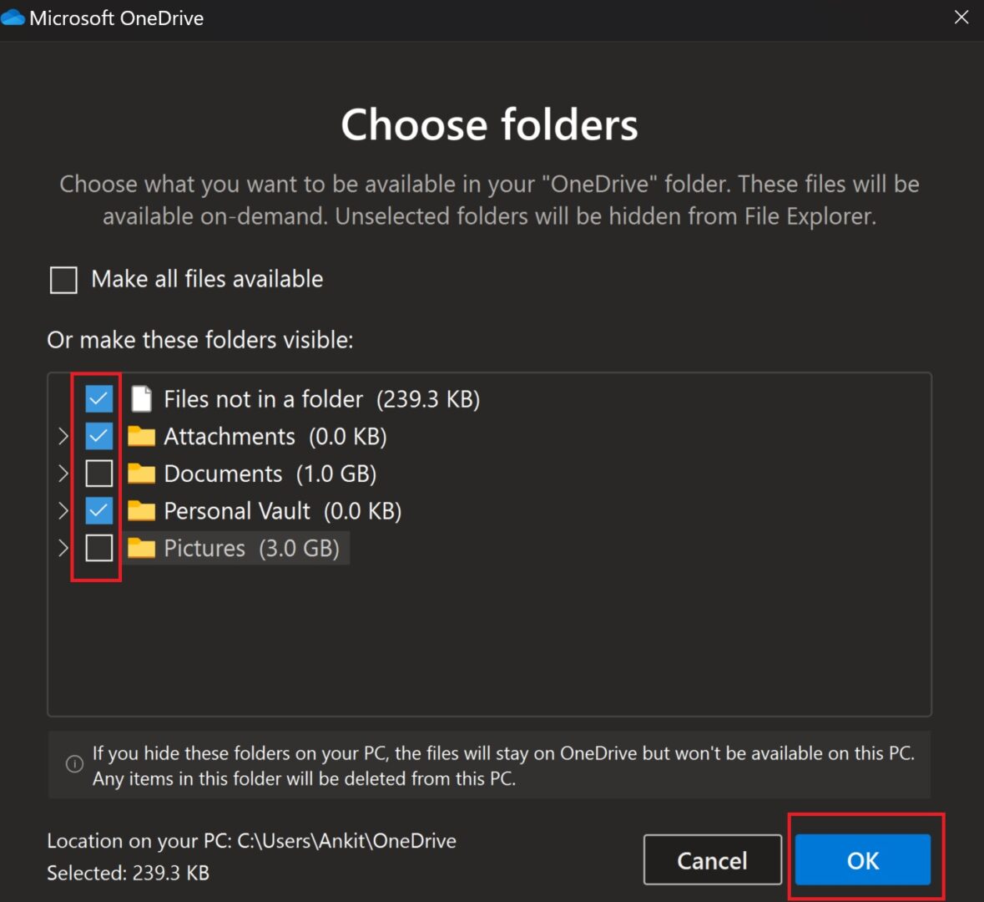
Task: Expand the Pictures folder tree
Action: click(x=63, y=548)
